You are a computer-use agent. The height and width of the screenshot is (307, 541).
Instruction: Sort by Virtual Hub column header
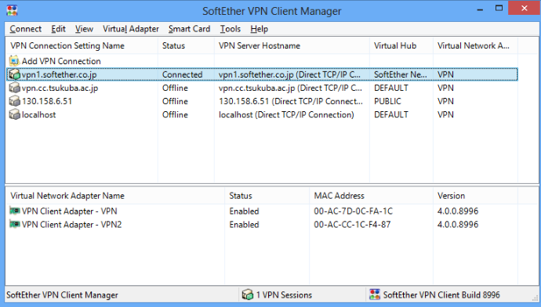point(401,46)
